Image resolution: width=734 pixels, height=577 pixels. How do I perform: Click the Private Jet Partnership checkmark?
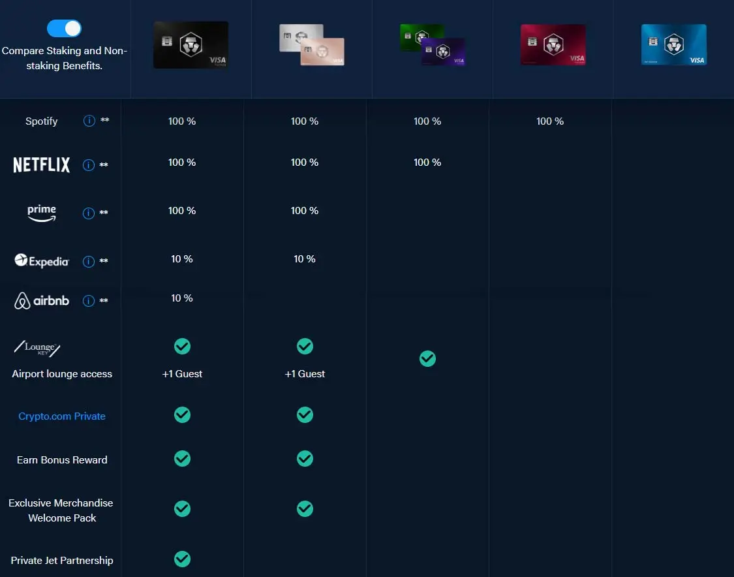[182, 559]
